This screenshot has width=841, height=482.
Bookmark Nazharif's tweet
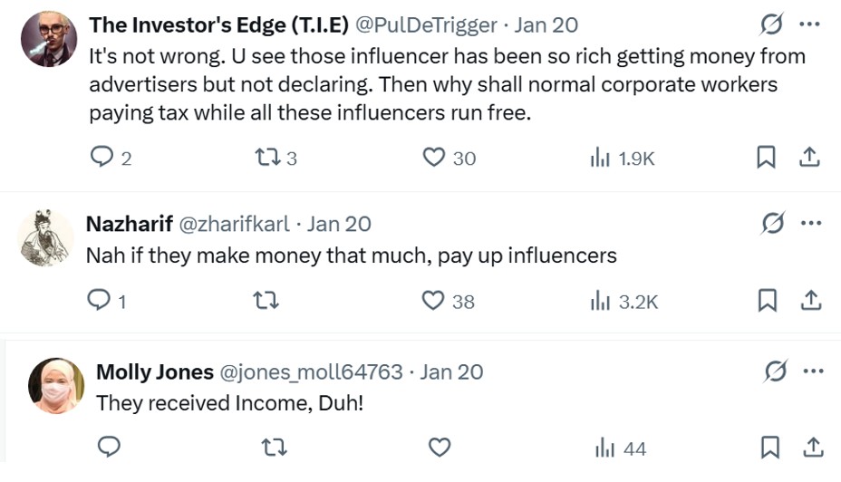767,300
